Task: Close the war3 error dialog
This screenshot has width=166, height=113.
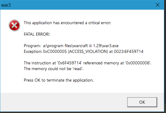Action: (x=158, y=5)
